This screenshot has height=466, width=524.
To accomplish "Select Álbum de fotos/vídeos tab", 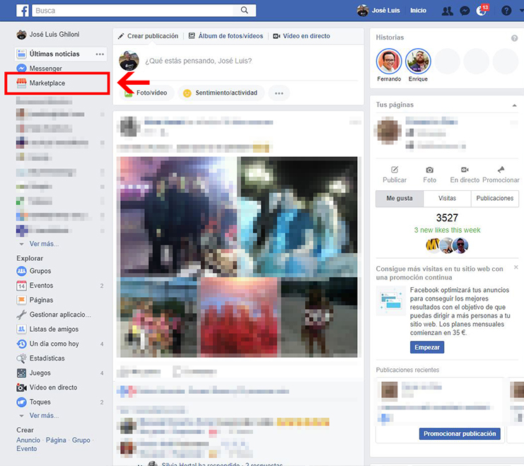I will (x=226, y=36).
